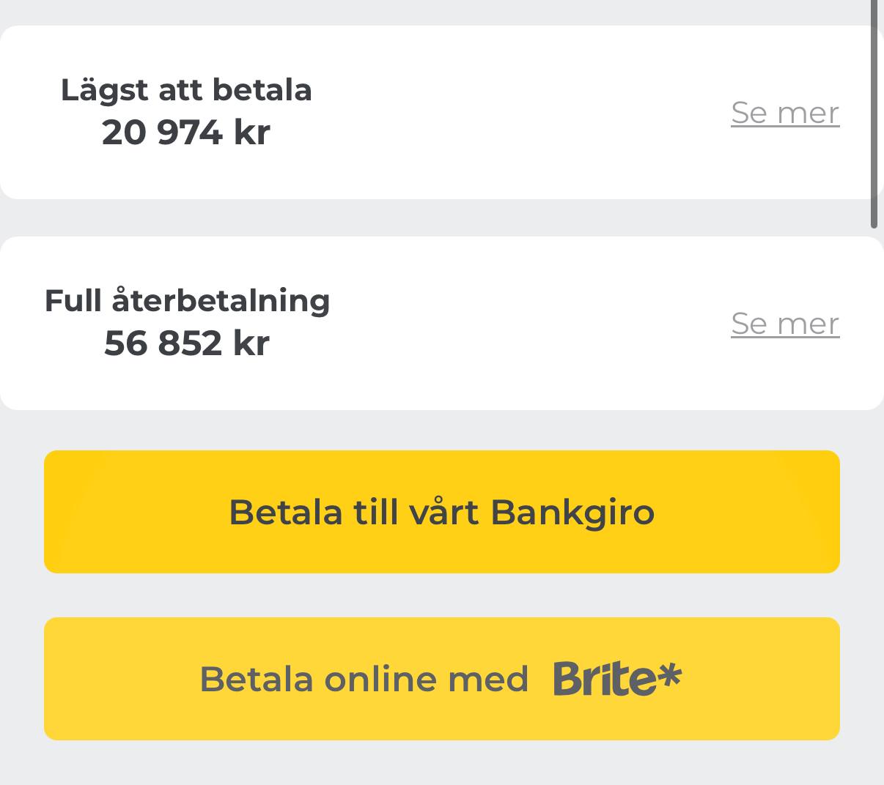This screenshot has height=785, width=884.
Task: Click the 20 974 kr amount
Action: [x=186, y=133]
